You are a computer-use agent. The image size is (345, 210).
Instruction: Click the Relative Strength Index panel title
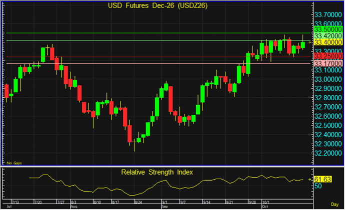157,172
